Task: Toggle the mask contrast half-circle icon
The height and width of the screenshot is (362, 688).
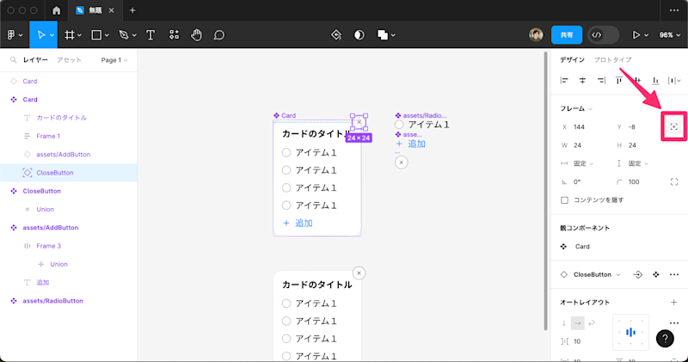Action: pos(359,35)
